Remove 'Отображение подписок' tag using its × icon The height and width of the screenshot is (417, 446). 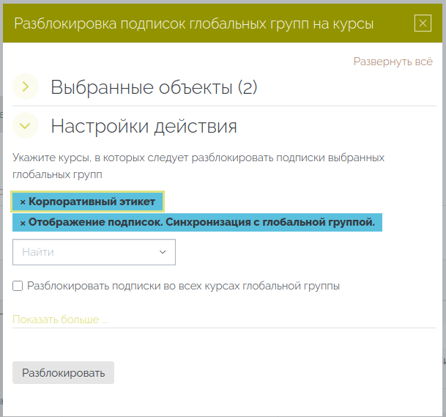23,223
